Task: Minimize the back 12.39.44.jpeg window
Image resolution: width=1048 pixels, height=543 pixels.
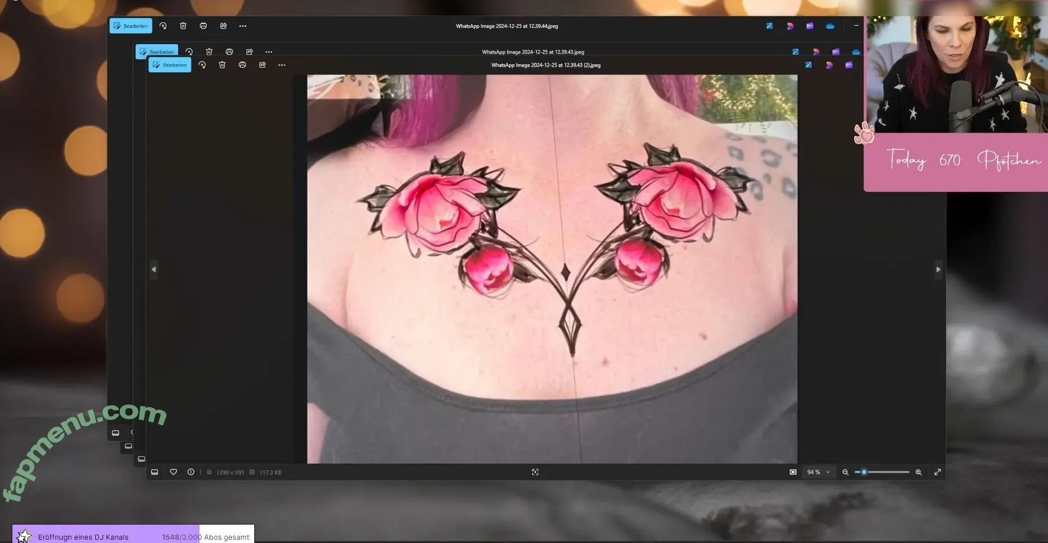Action: pos(856,26)
